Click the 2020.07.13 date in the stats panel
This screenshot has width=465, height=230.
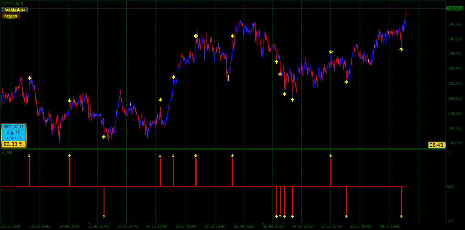14,127
